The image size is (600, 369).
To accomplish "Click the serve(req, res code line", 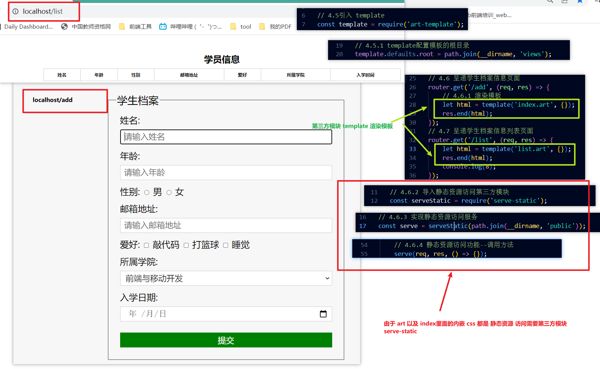I will click(x=440, y=254).
